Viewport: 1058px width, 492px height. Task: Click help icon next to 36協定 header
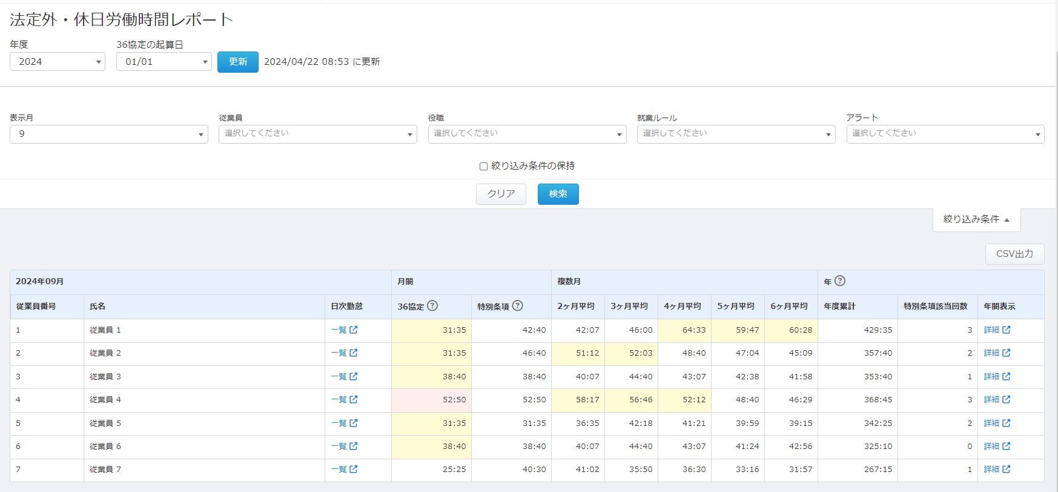[x=432, y=306]
